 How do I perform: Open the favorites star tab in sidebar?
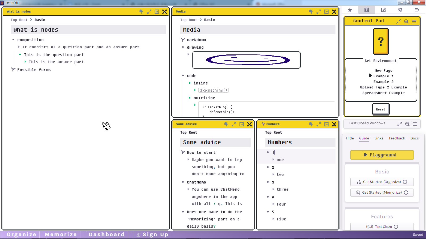pos(350,10)
